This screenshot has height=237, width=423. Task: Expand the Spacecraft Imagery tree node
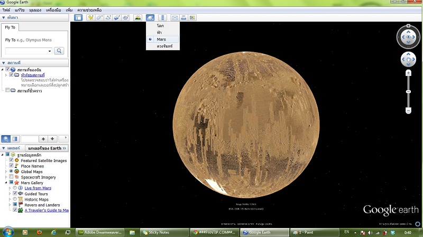coord(6,177)
